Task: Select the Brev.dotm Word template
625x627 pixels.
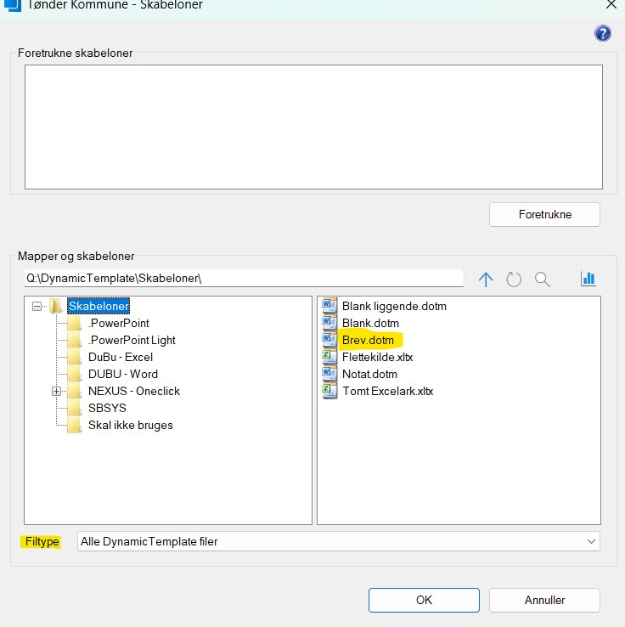Action: (368, 340)
